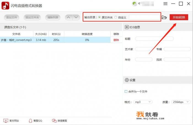Click the 时长(s) column header

click(56, 34)
